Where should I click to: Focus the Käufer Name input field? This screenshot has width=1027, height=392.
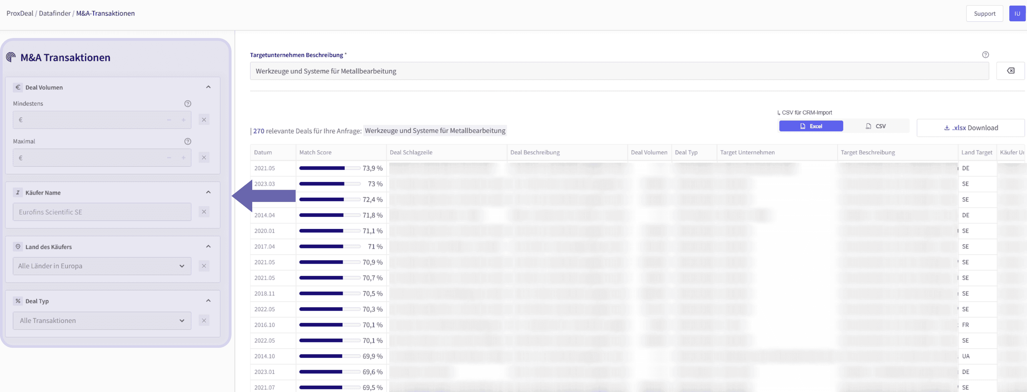(102, 212)
